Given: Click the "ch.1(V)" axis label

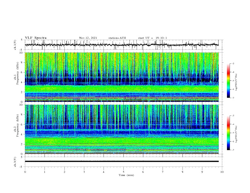Looking at the screenshot, I should click(15, 45).
